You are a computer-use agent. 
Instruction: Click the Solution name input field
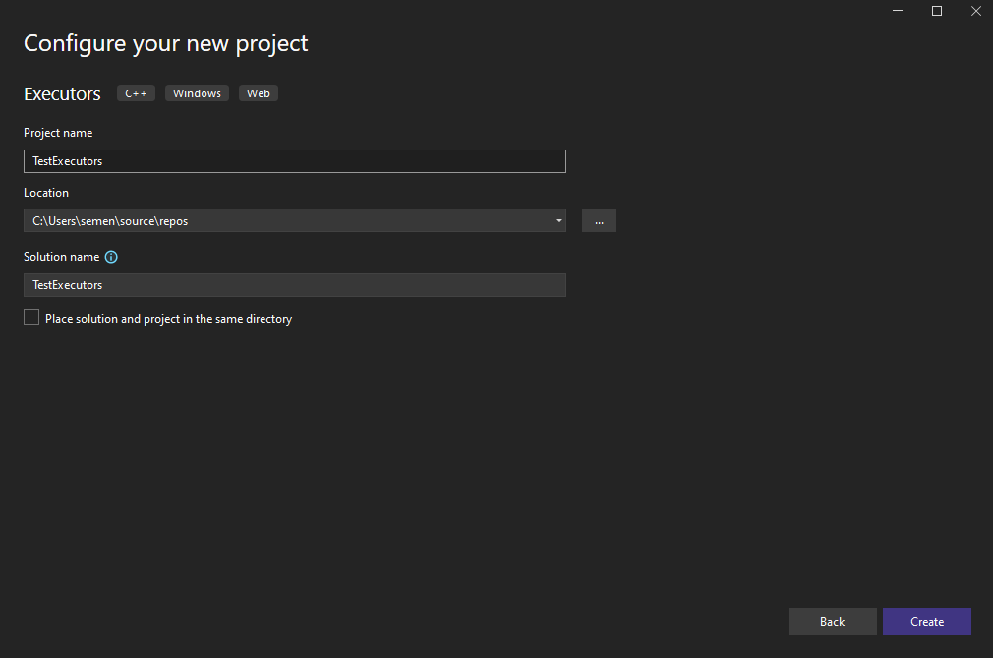click(295, 285)
